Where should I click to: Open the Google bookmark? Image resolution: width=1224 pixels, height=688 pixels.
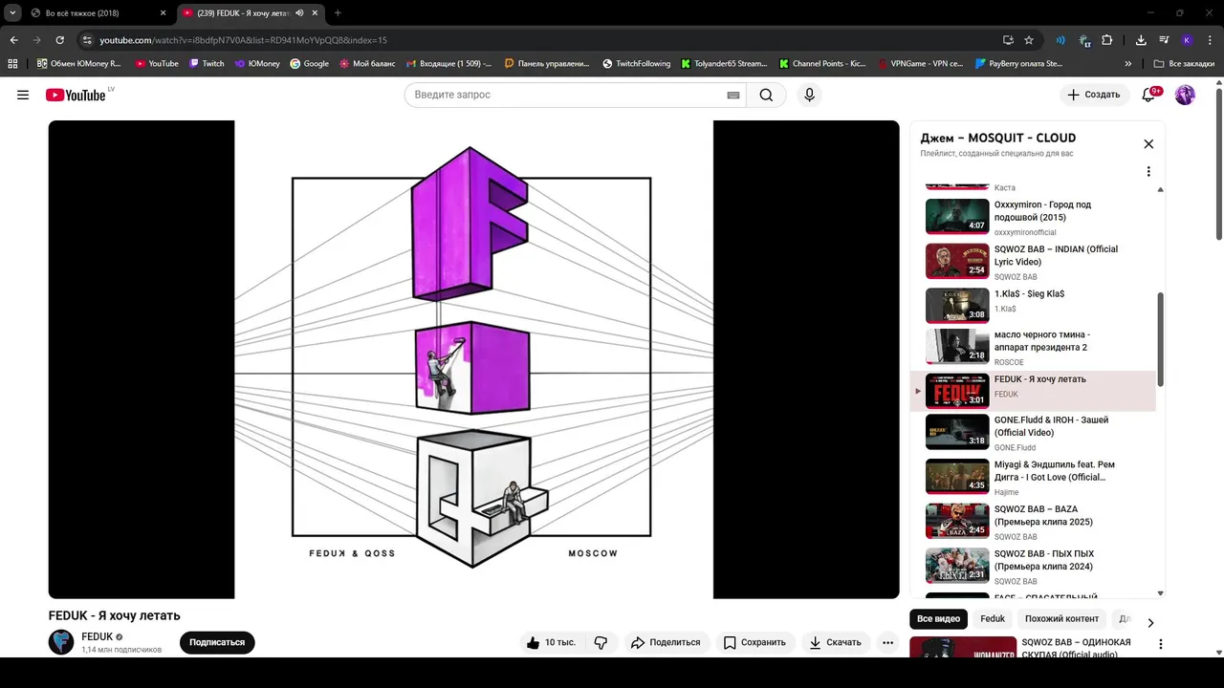click(x=310, y=64)
